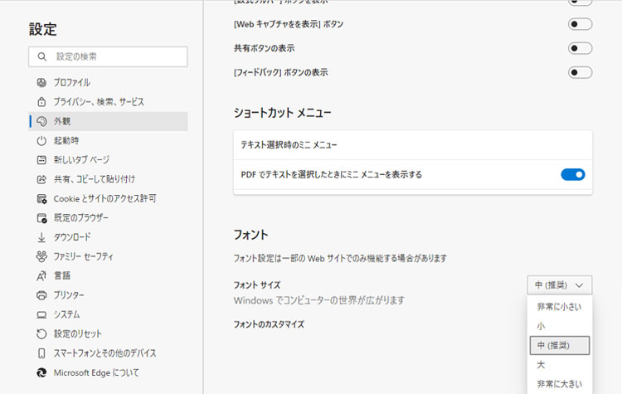Viewport: 622px width, 394px height.
Task: Click the Edge logo icon in sidebar
Action: 41,372
